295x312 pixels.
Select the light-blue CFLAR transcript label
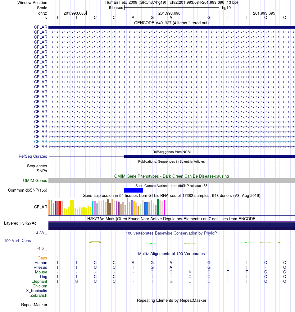click(x=41, y=142)
